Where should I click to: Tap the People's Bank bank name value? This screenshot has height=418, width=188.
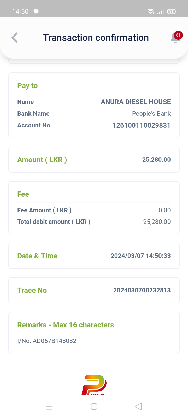[x=151, y=114]
